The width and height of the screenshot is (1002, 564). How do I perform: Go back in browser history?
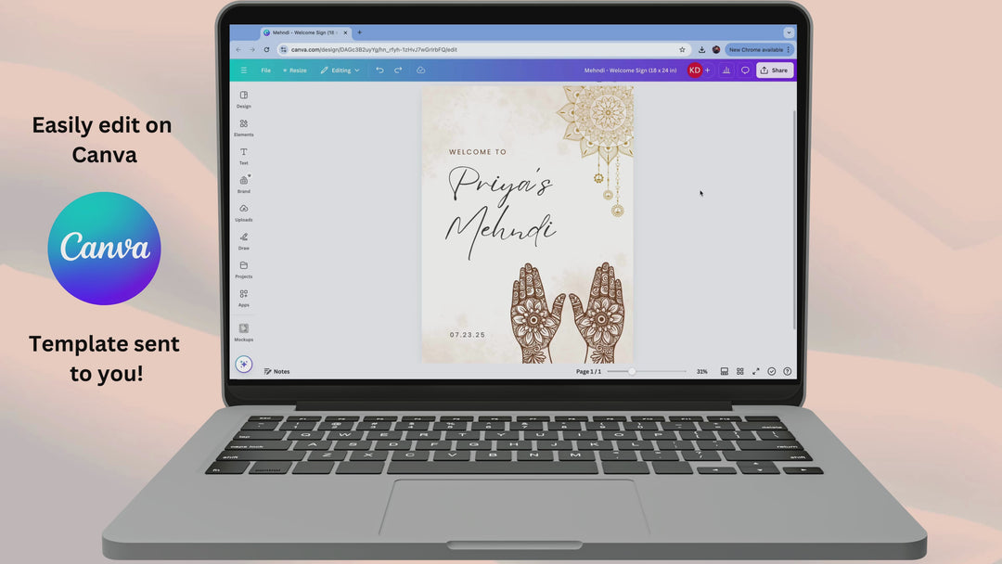(x=238, y=50)
